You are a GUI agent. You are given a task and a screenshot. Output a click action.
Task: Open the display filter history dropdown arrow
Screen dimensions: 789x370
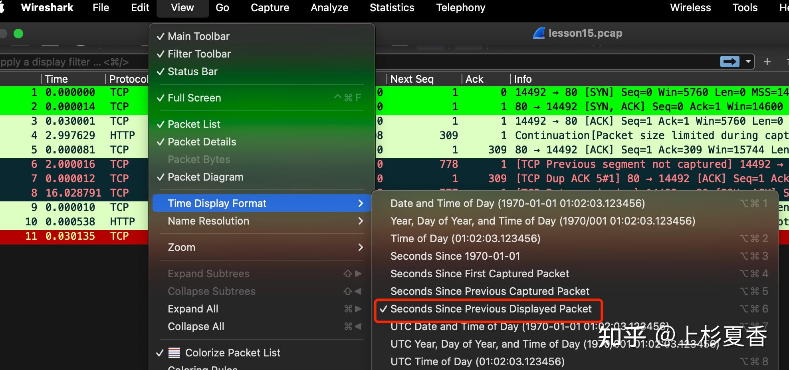(747, 62)
